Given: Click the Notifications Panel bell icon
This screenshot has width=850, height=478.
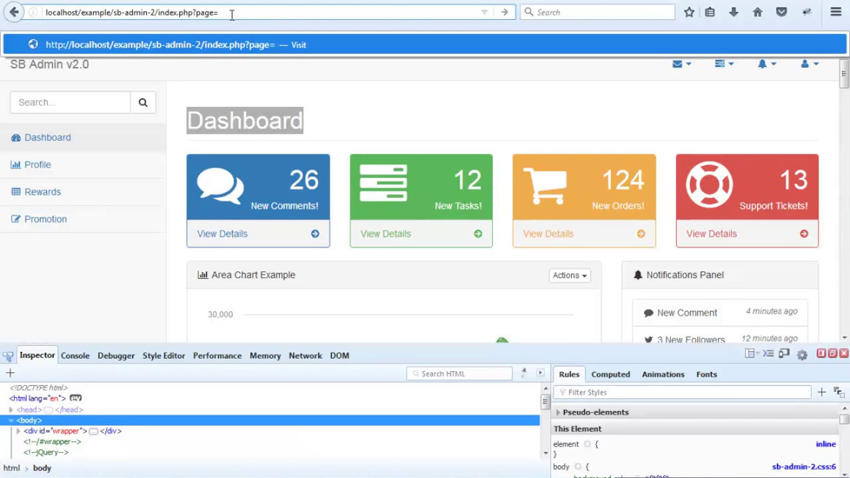Looking at the screenshot, I should pyautogui.click(x=638, y=275).
